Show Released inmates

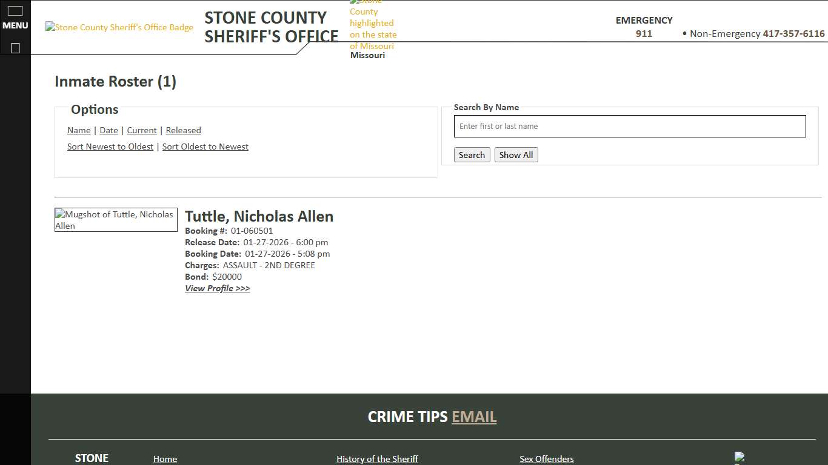(x=183, y=130)
